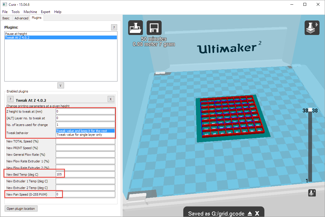Click the layer slider handle at top
Image resolution: width=325 pixels, height=217 pixels.
coord(310,110)
